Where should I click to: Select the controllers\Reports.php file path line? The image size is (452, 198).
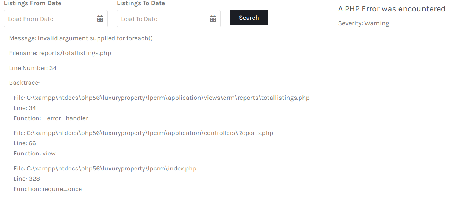tap(143, 133)
